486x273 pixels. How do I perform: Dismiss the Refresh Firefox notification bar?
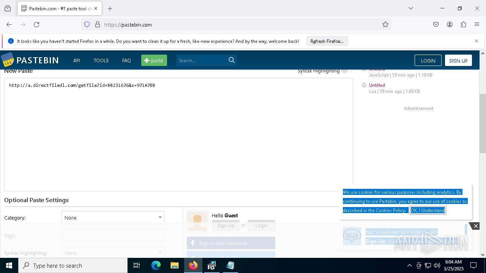point(477,41)
